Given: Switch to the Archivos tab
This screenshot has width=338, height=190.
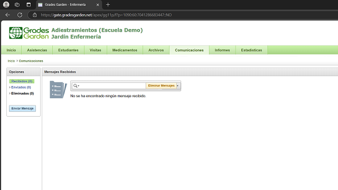Looking at the screenshot, I should [x=156, y=50].
